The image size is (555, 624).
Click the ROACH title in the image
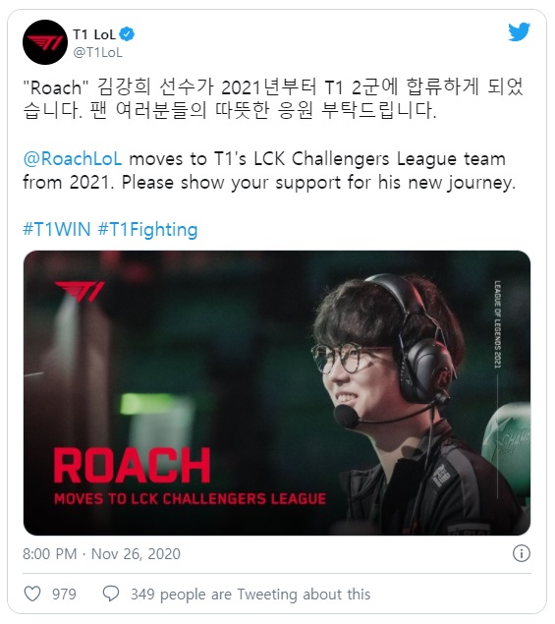[132, 465]
